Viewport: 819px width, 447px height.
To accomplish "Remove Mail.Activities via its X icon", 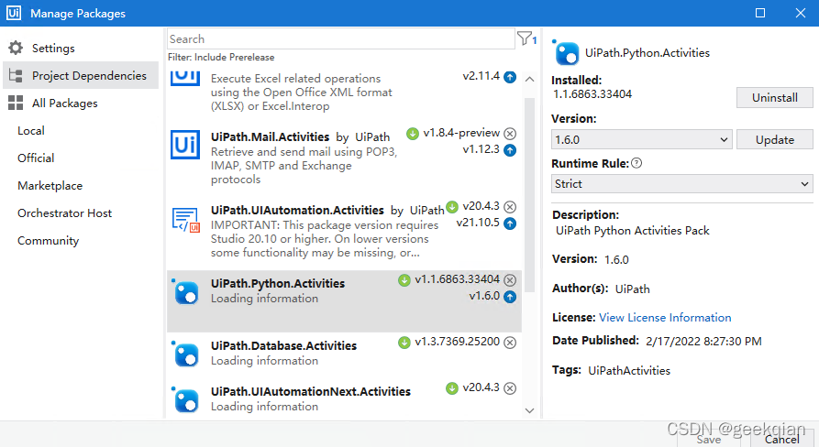I will pyautogui.click(x=510, y=134).
